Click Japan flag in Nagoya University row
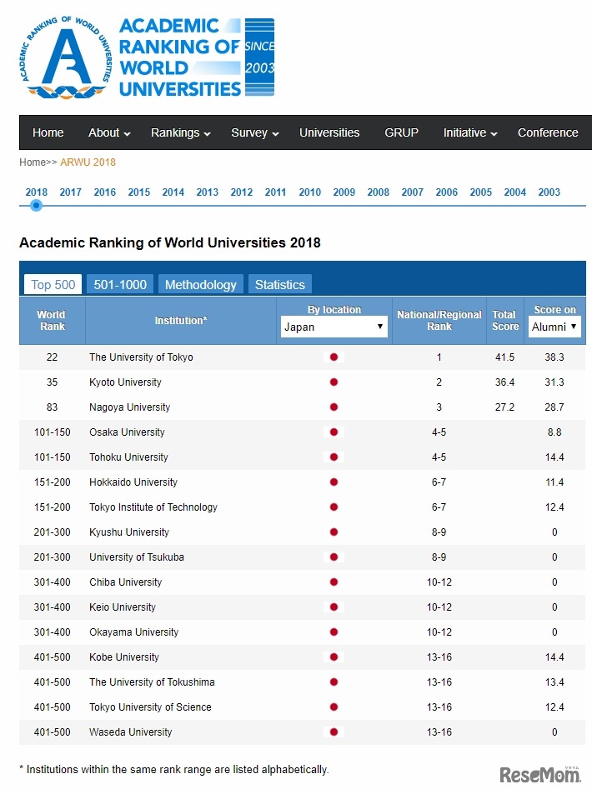The image size is (592, 794). [334, 407]
